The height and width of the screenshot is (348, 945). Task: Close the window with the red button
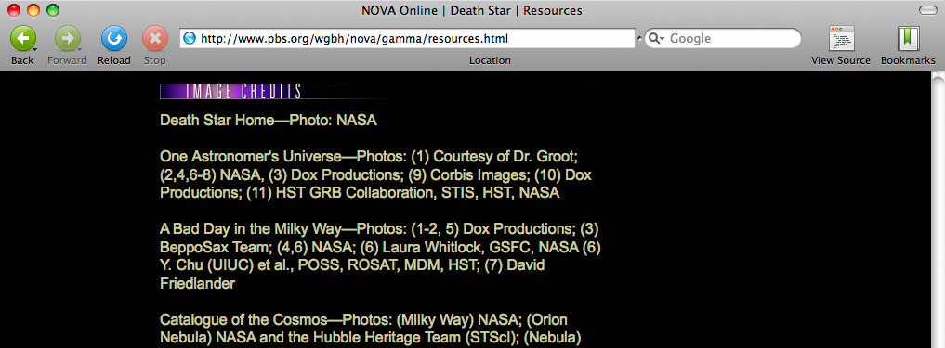tap(13, 10)
